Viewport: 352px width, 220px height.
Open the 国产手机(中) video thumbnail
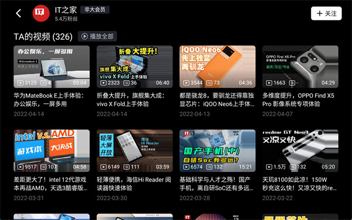click(217, 150)
